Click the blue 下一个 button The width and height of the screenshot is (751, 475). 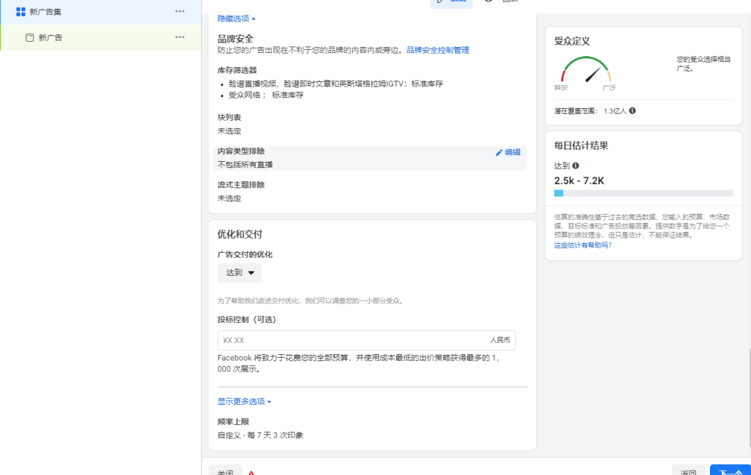(x=730, y=471)
